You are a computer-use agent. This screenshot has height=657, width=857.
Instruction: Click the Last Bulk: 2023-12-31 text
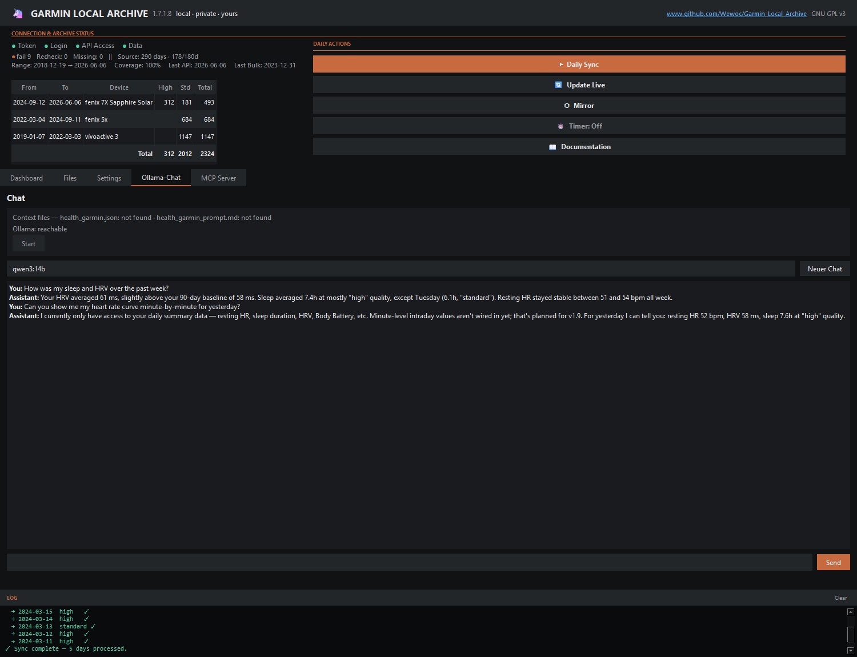(x=265, y=65)
